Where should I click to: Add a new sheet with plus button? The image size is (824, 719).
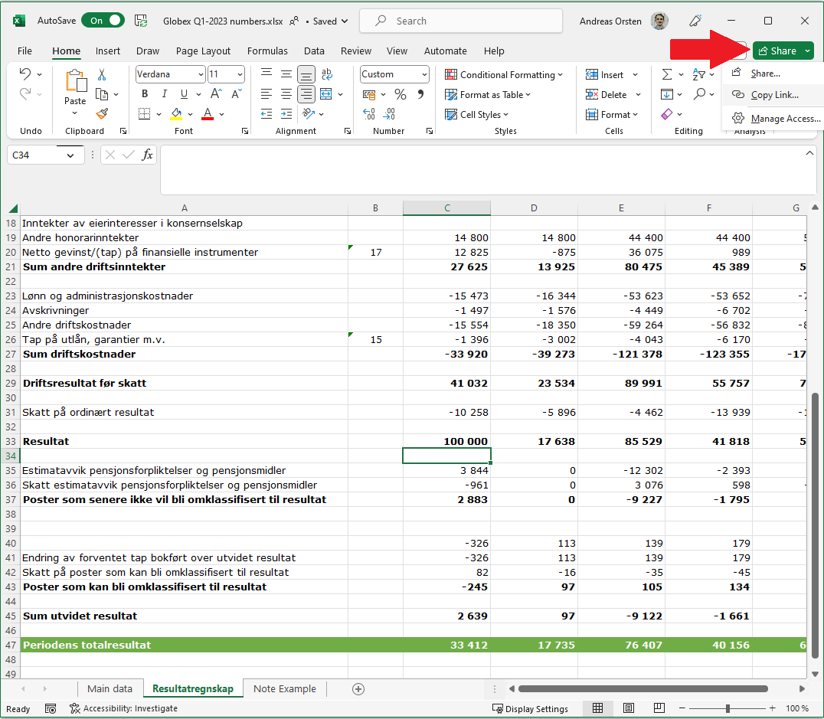tap(358, 688)
